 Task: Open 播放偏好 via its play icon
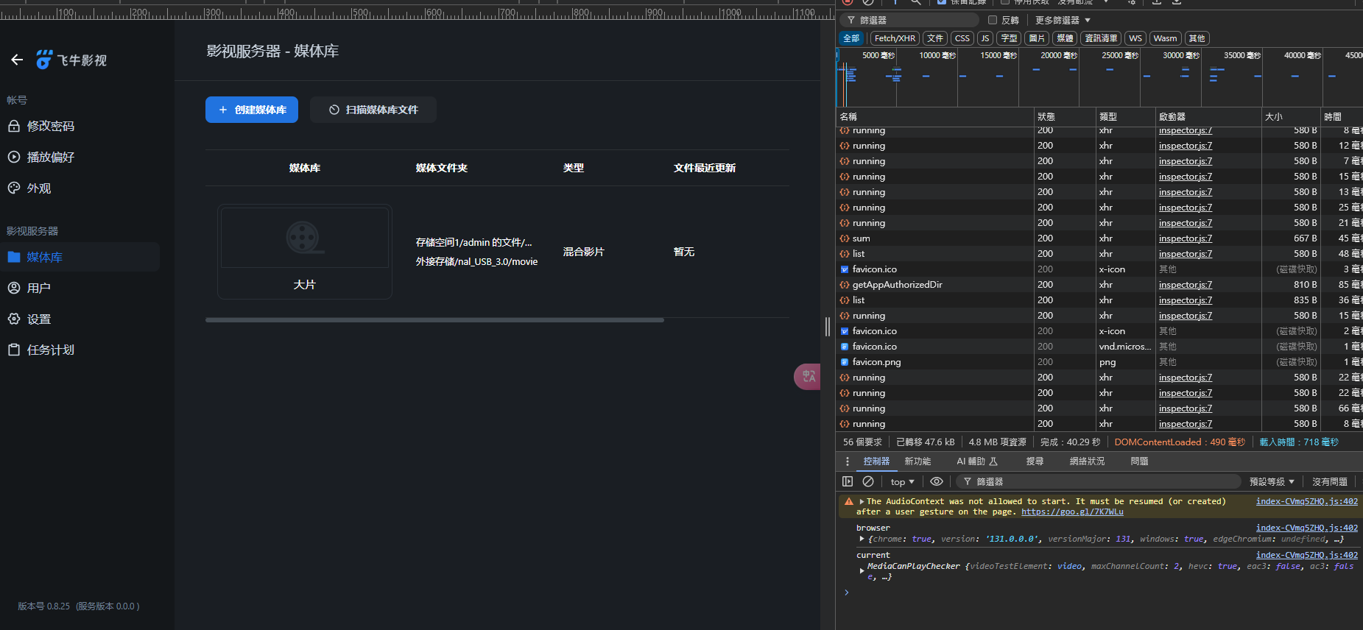click(14, 157)
